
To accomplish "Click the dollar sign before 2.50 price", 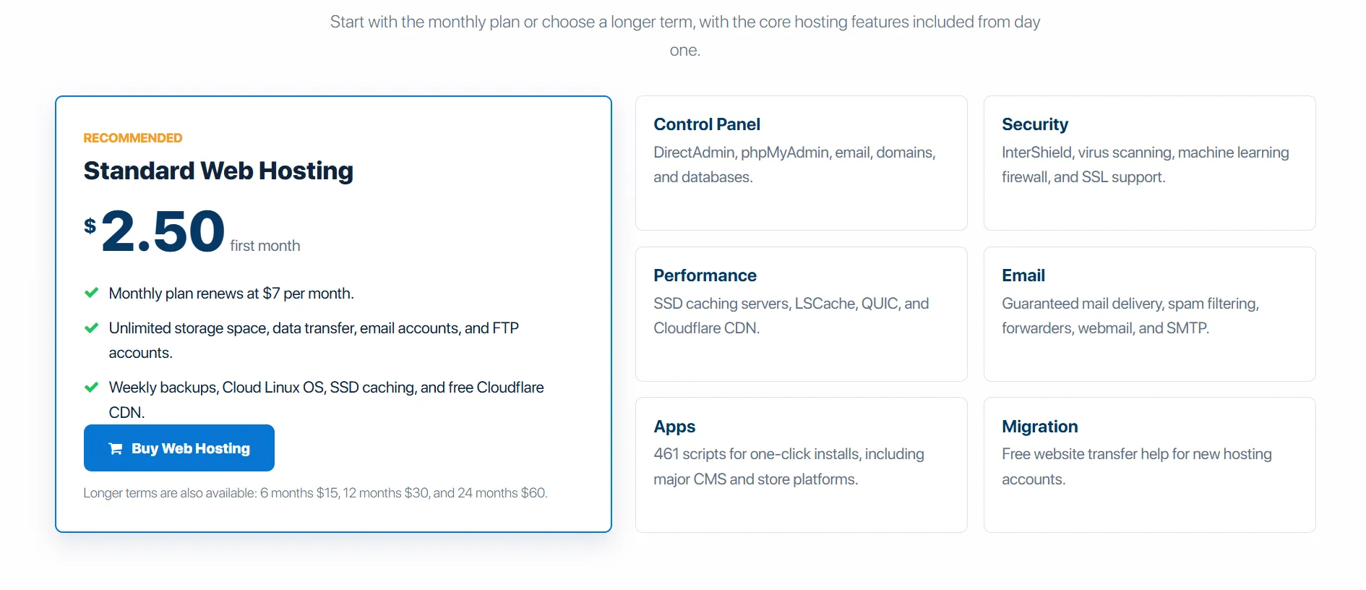I will pos(90,226).
